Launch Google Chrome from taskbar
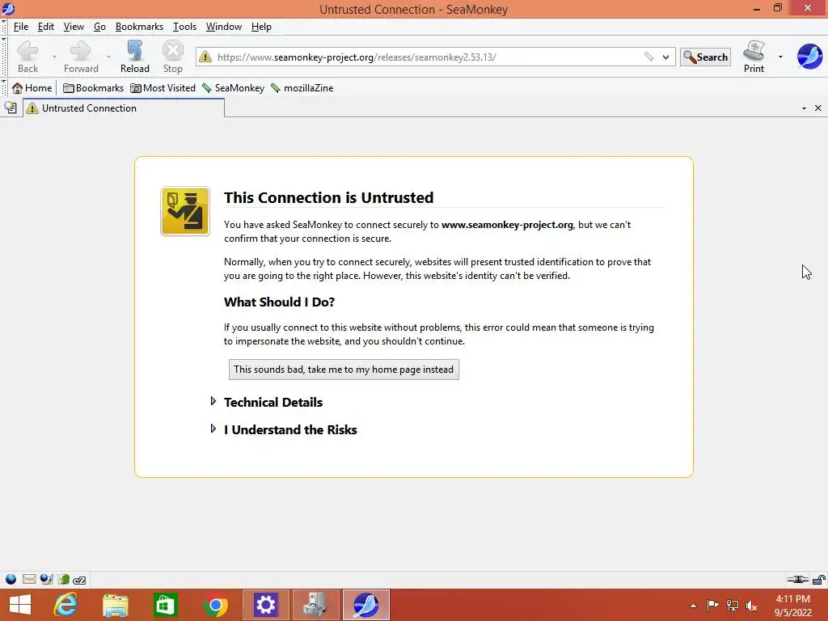 215,605
